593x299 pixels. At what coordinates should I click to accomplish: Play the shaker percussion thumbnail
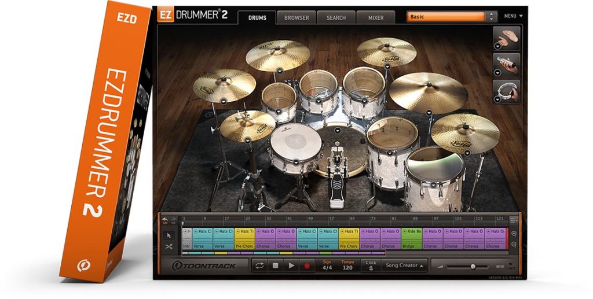(x=507, y=65)
